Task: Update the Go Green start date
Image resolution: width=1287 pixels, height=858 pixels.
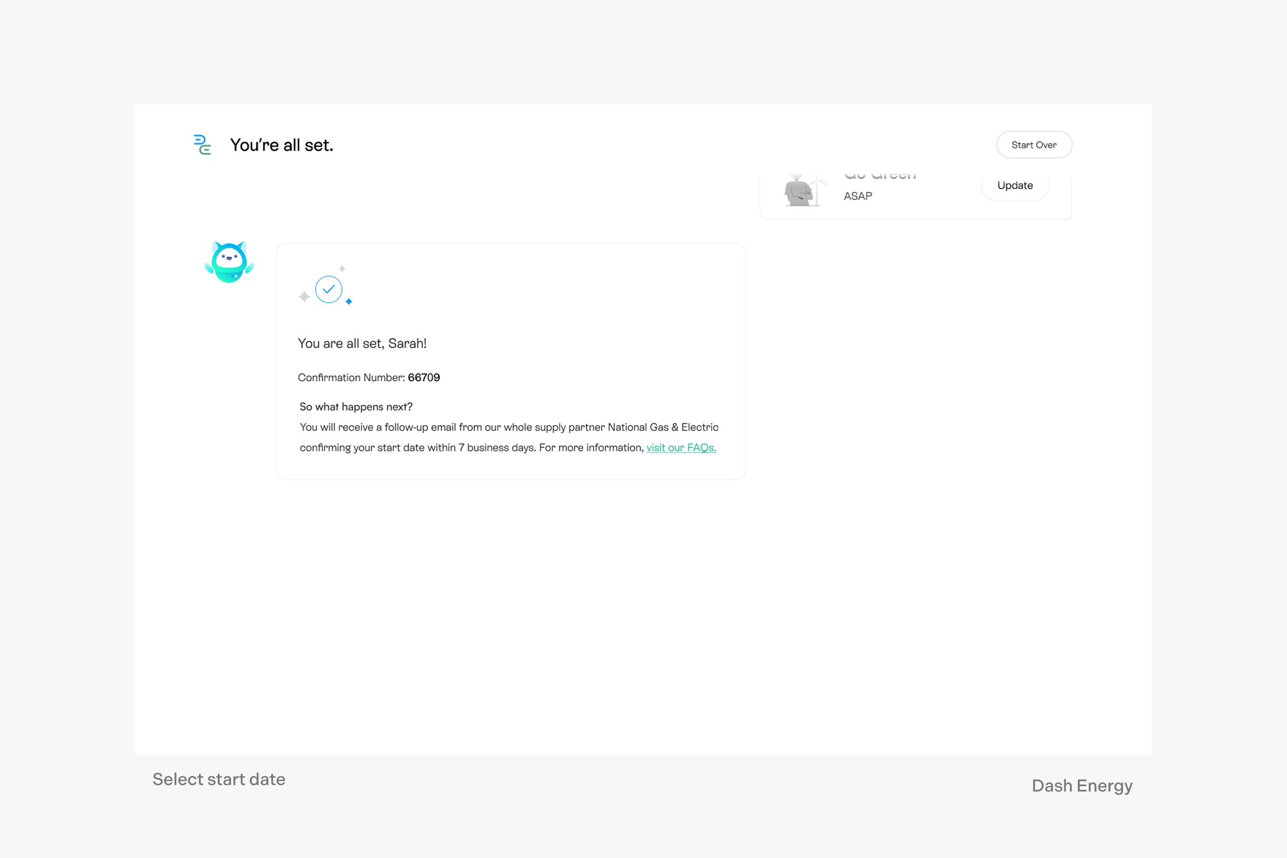Action: click(1015, 186)
